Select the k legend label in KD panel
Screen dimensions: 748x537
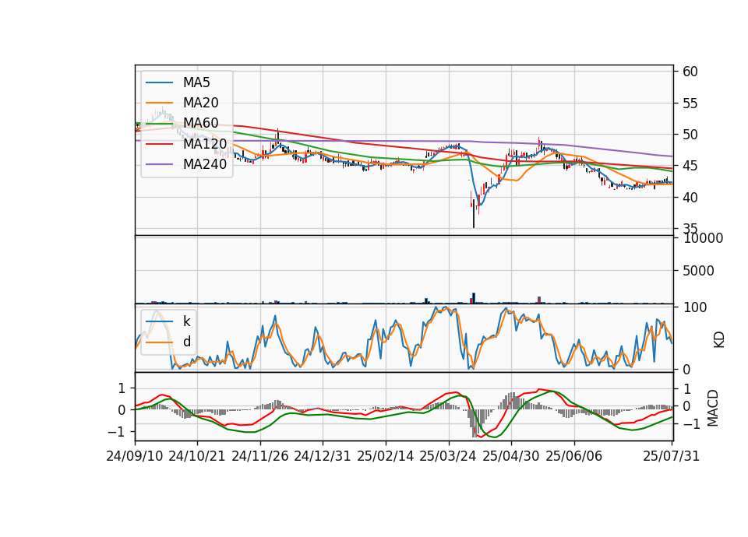point(186,321)
